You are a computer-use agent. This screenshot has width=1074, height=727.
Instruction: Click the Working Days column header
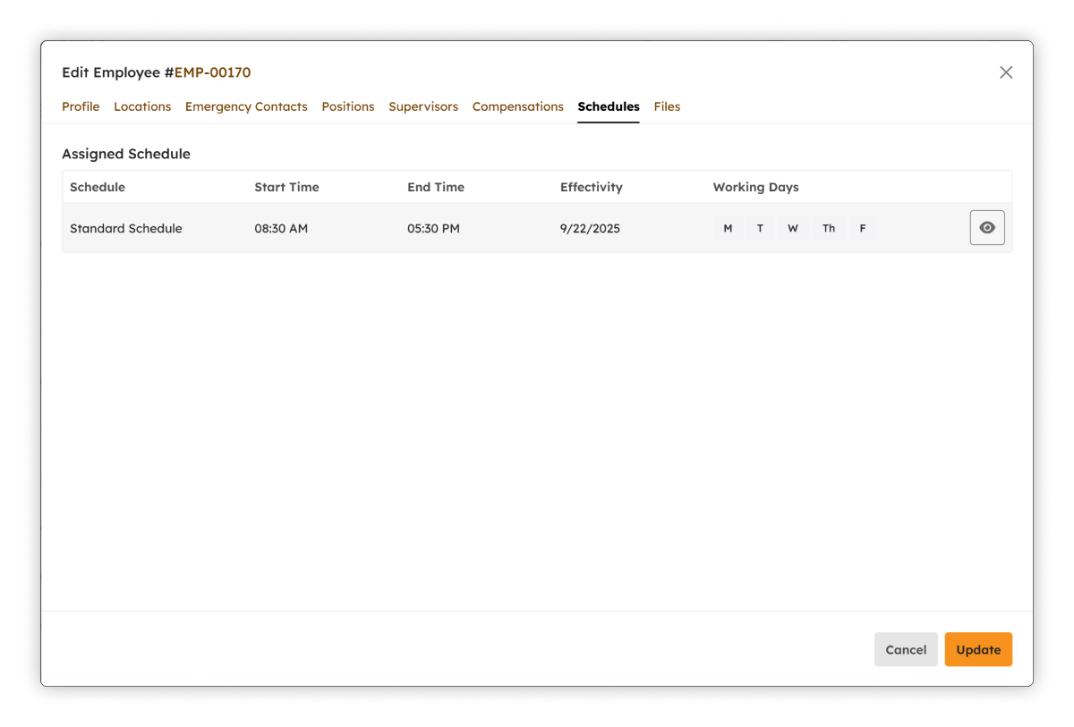pyautogui.click(x=755, y=187)
